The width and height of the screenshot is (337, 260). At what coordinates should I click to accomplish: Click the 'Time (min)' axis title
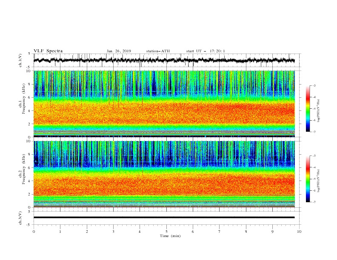tap(170, 236)
